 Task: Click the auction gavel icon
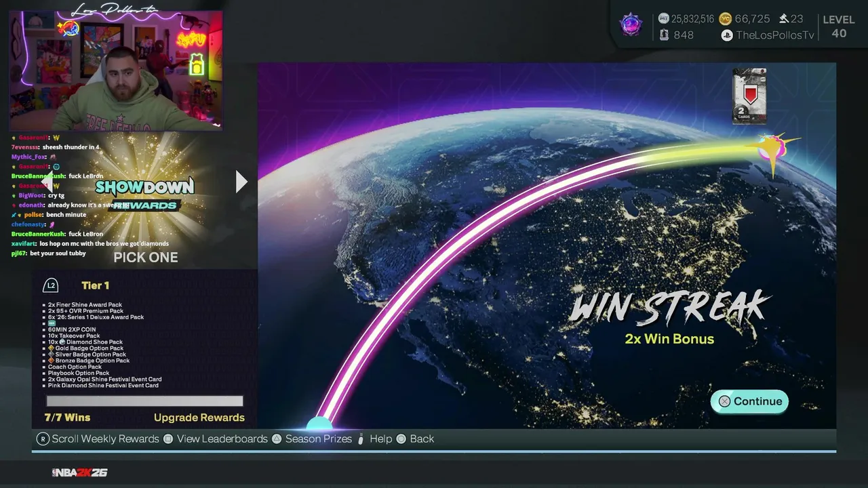tap(783, 19)
